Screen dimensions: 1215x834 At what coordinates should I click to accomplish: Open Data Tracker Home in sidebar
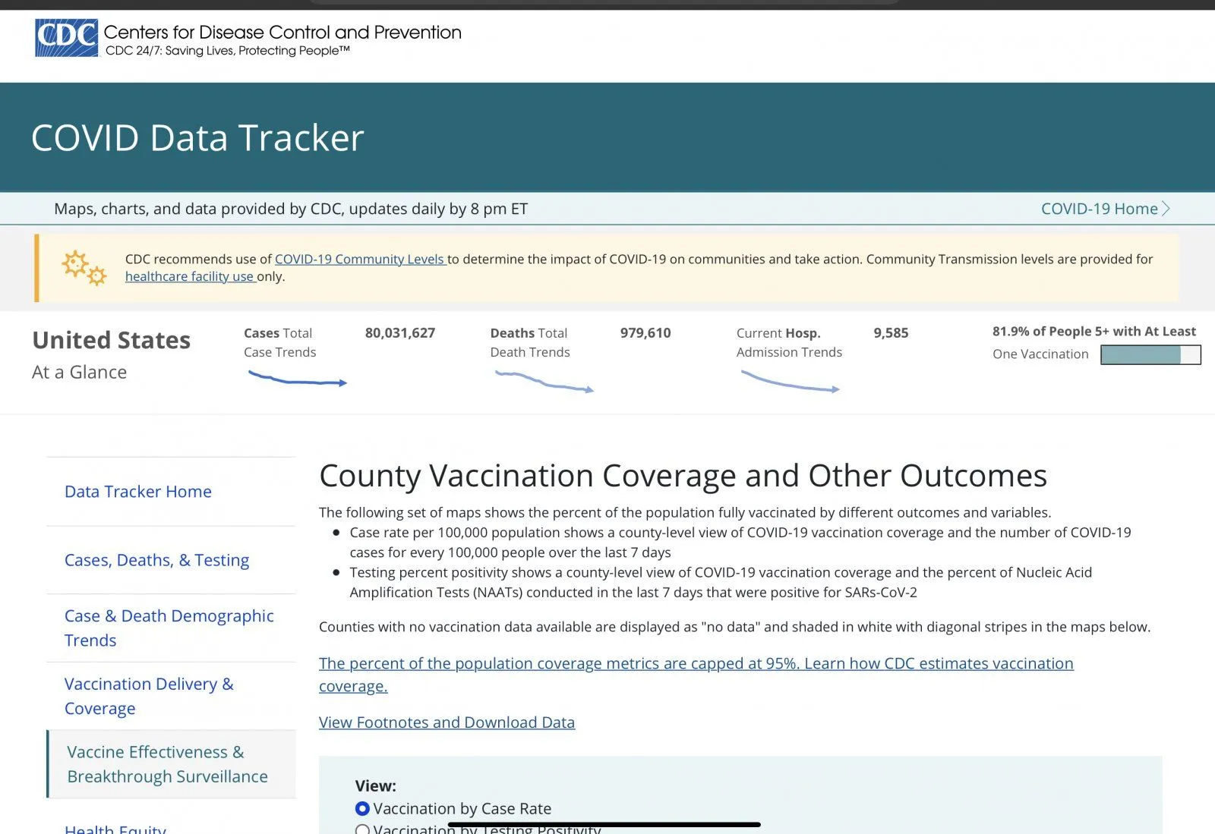click(x=138, y=492)
